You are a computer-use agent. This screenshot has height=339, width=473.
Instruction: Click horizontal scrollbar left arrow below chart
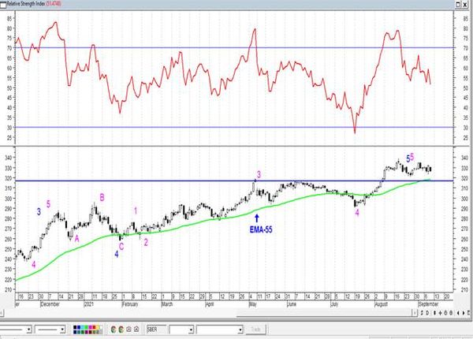click(2, 313)
